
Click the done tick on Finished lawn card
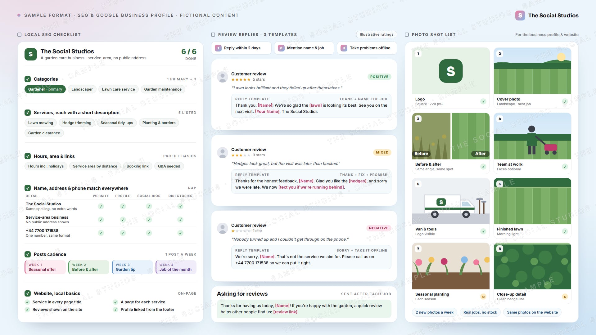pos(565,231)
